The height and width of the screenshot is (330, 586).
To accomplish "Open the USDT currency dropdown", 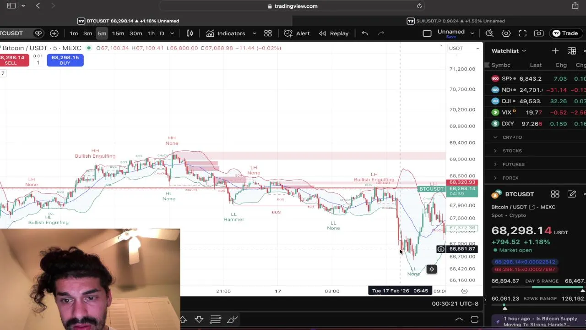I will [x=464, y=48].
